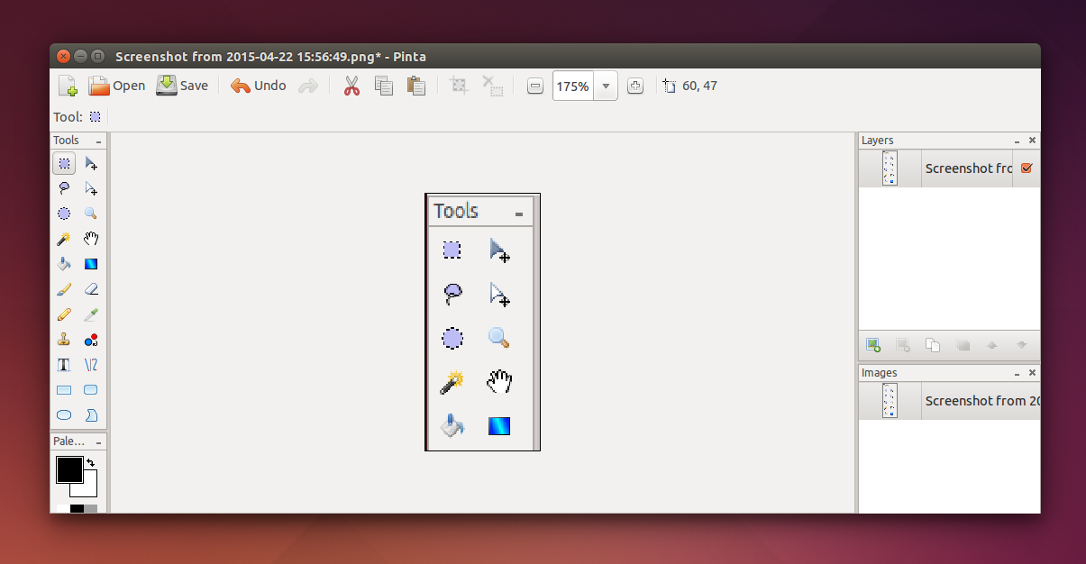The height and width of the screenshot is (564, 1086).
Task: Select the Clone Stamp tool
Action: [64, 340]
